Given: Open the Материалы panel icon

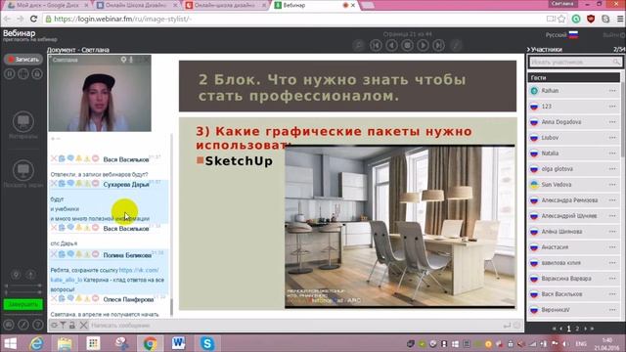Looking at the screenshot, I should 23,121.
